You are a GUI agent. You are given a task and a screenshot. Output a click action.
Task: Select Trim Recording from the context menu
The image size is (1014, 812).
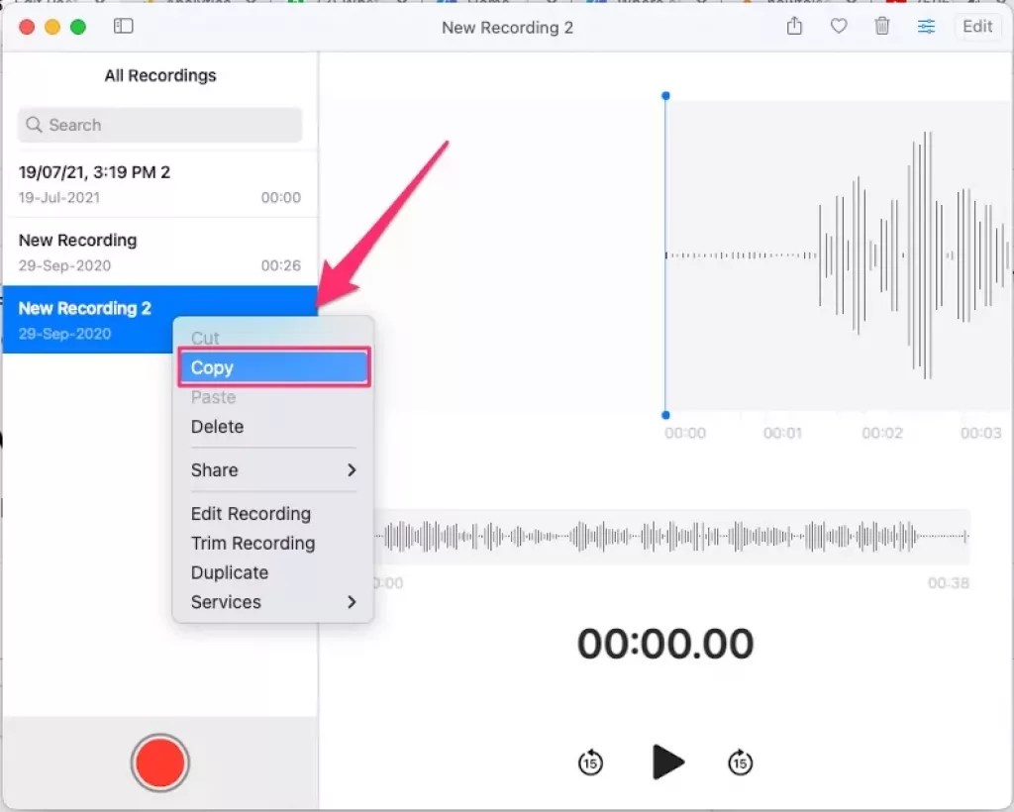pyautogui.click(x=253, y=543)
